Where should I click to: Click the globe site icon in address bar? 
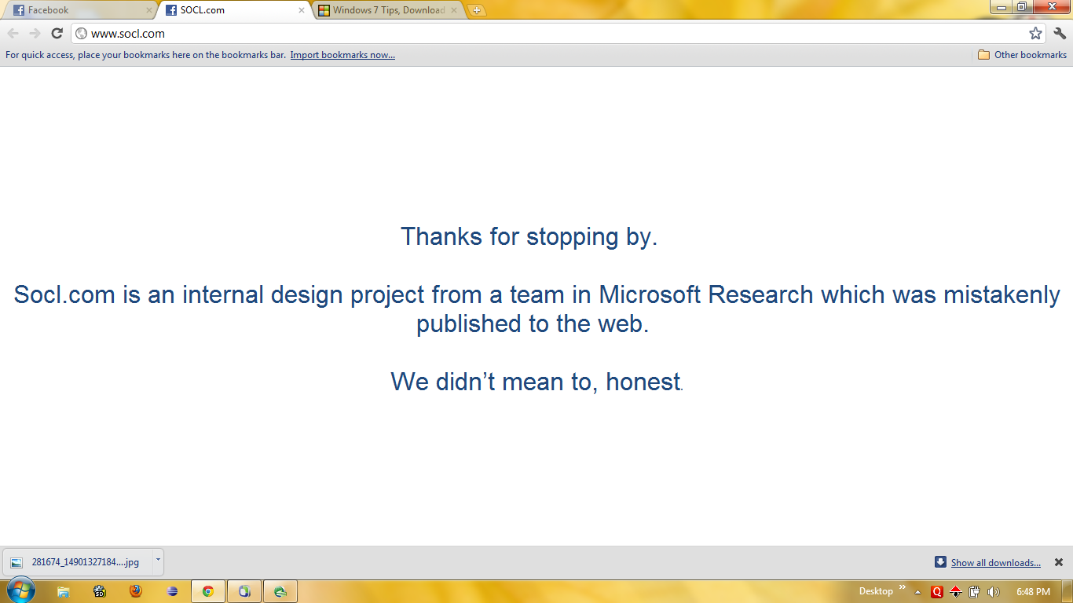(x=81, y=34)
